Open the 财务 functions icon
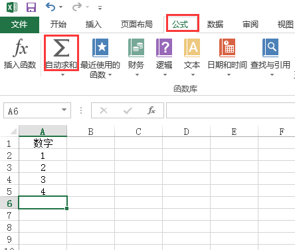 coord(136,48)
